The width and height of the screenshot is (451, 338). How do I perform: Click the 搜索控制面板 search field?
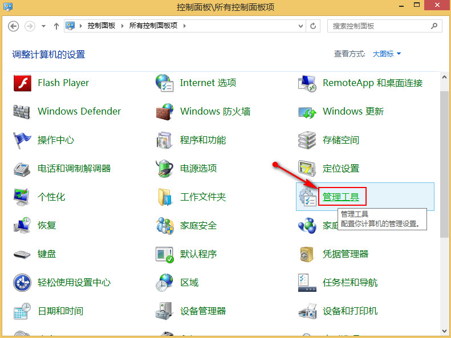[x=384, y=26]
